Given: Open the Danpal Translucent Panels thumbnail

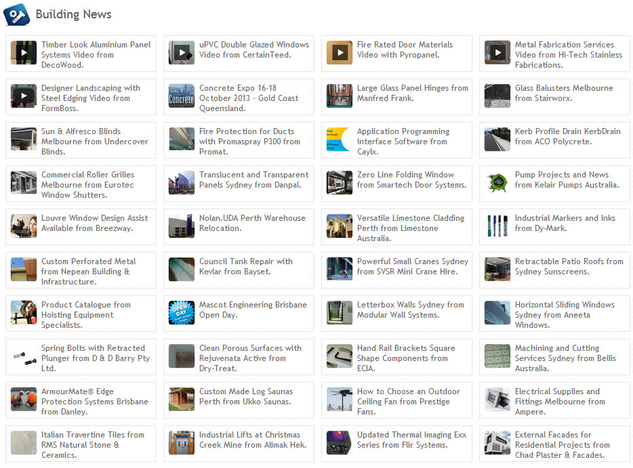Looking at the screenshot, I should (182, 183).
